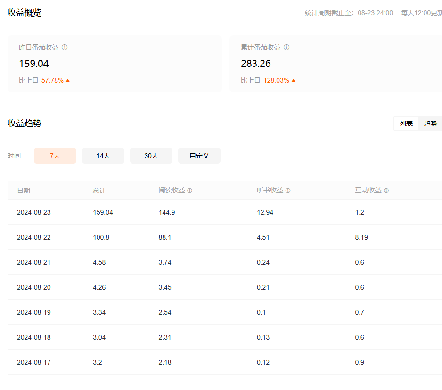Click interaction income 0.7

tap(360, 312)
